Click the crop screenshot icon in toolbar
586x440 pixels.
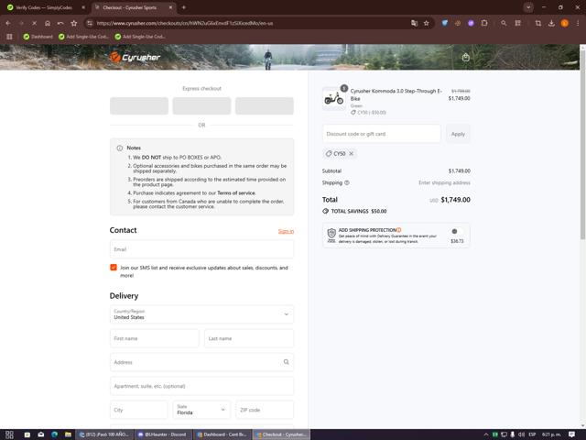point(538,23)
